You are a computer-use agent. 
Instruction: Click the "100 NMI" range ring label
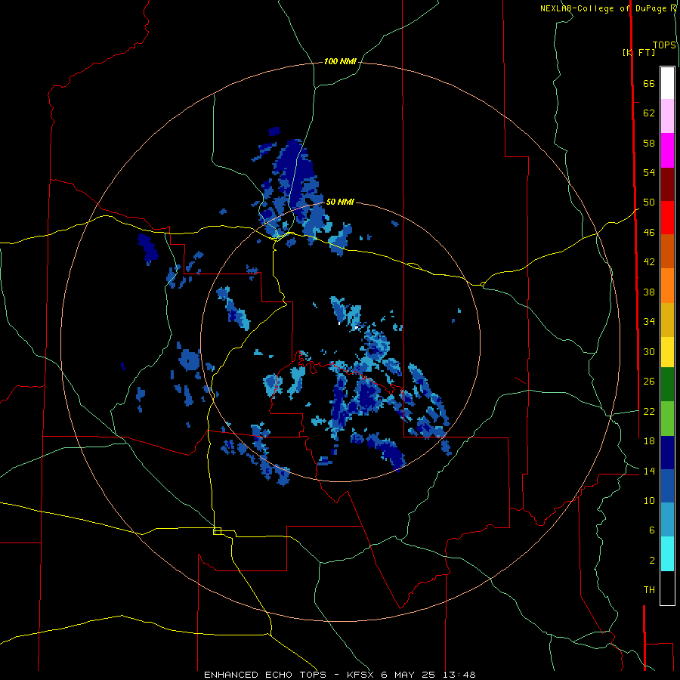click(340, 62)
